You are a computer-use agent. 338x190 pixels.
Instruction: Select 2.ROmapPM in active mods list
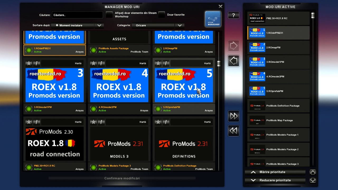click(279, 47)
